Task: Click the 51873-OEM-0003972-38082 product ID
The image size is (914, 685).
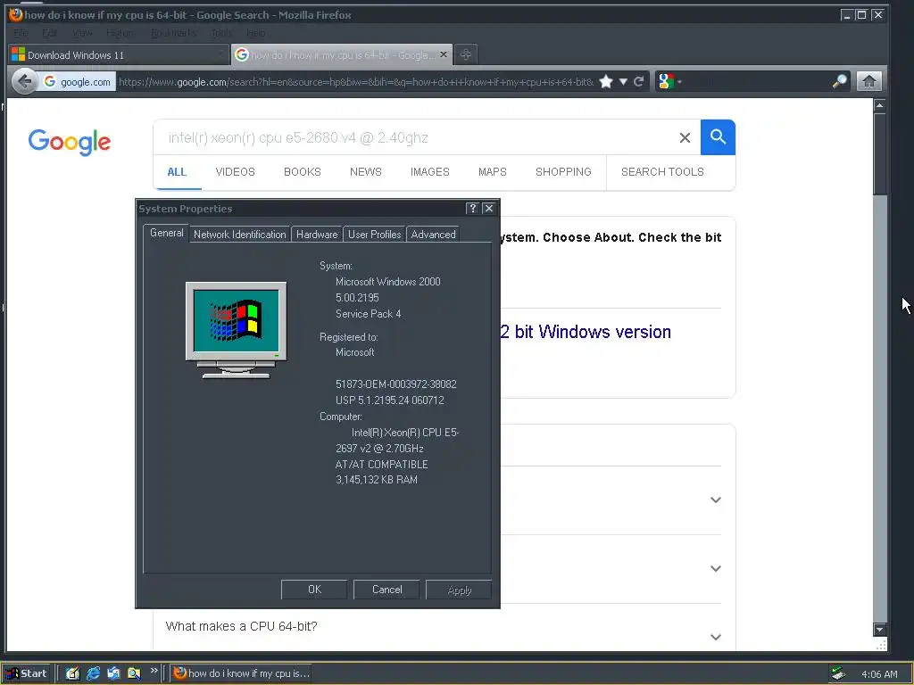Action: tap(395, 384)
